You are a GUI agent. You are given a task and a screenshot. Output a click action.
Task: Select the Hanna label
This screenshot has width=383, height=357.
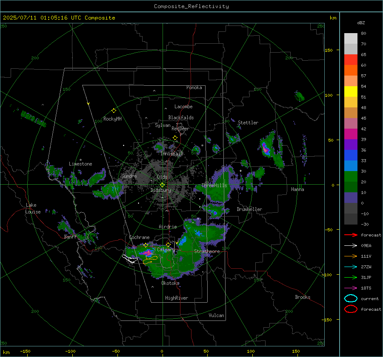click(x=297, y=189)
